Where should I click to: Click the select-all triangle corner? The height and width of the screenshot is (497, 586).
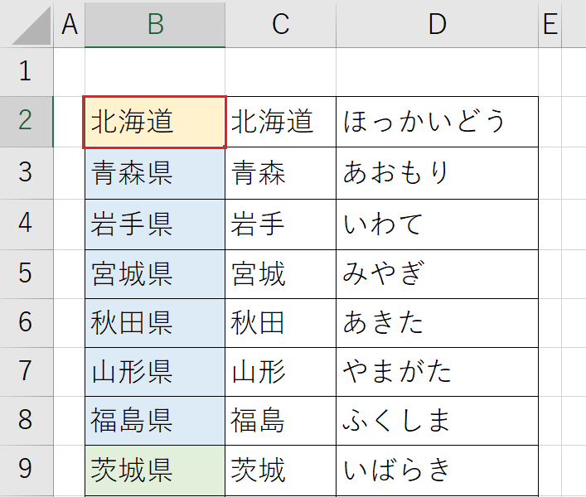click(x=31, y=27)
